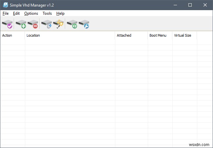Screen dimensions: 213x148
Task: Remove selected VHD using red minus icon
Action: pos(33,24)
